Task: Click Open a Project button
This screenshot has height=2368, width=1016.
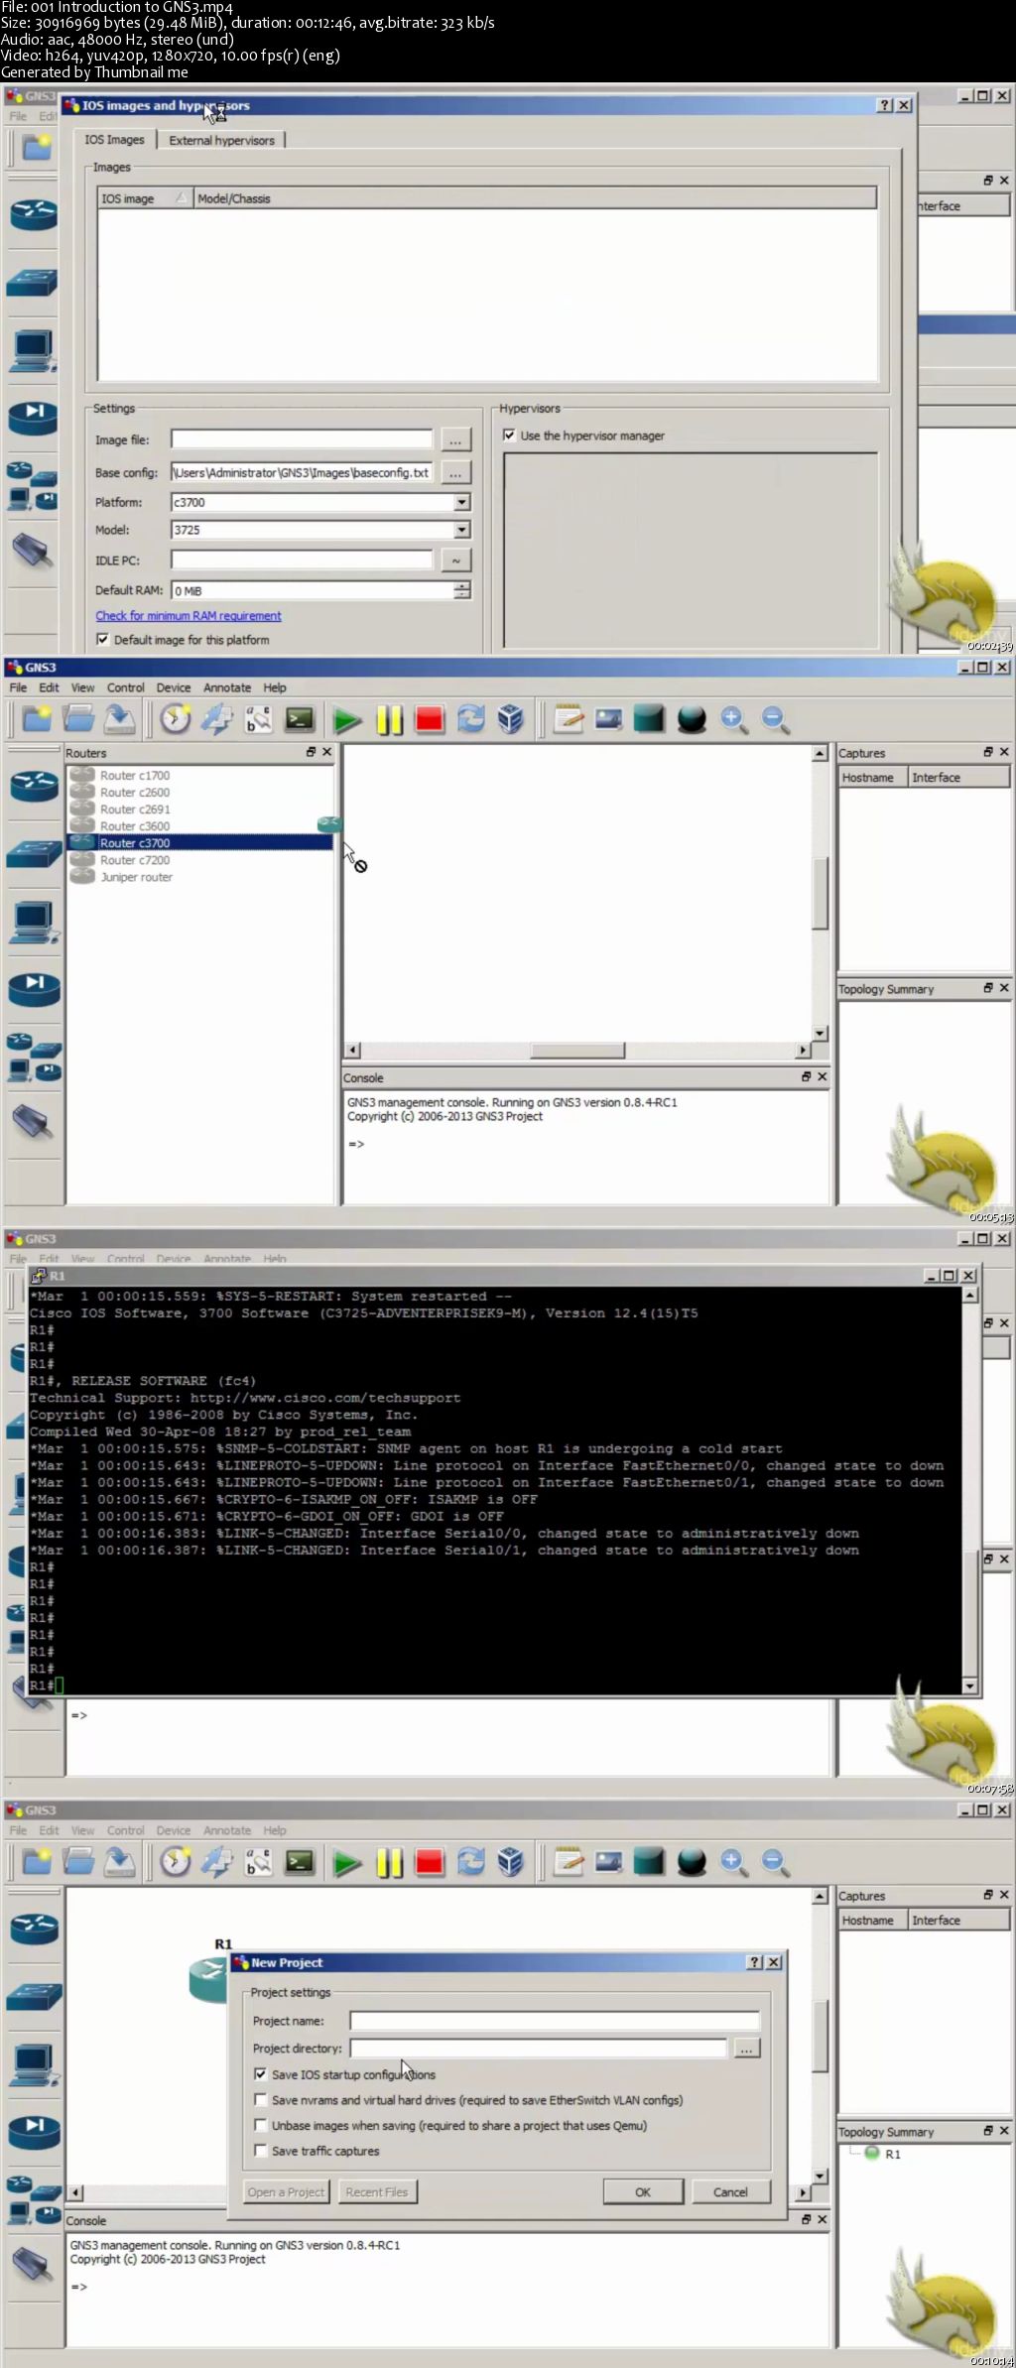Action: 287,2191
